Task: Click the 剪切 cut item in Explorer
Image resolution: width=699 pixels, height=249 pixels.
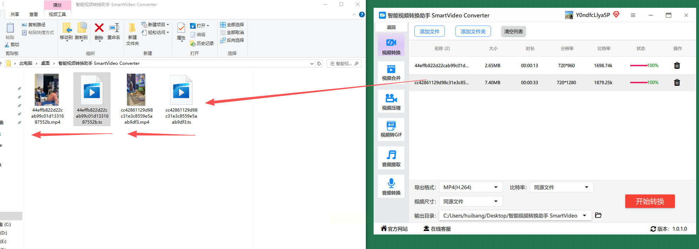Action: pyautogui.click(x=12, y=45)
